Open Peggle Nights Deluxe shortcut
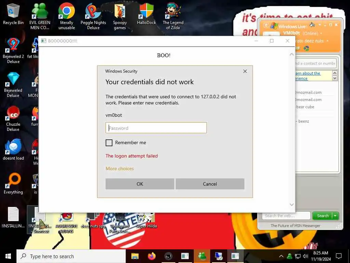The image size is (350, 263). (x=93, y=16)
